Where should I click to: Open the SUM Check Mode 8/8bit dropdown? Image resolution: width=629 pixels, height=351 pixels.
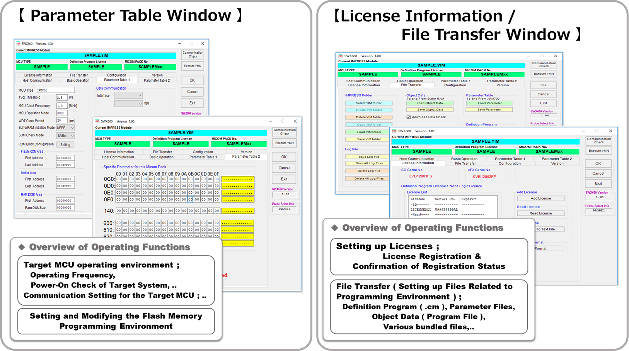click(65, 136)
